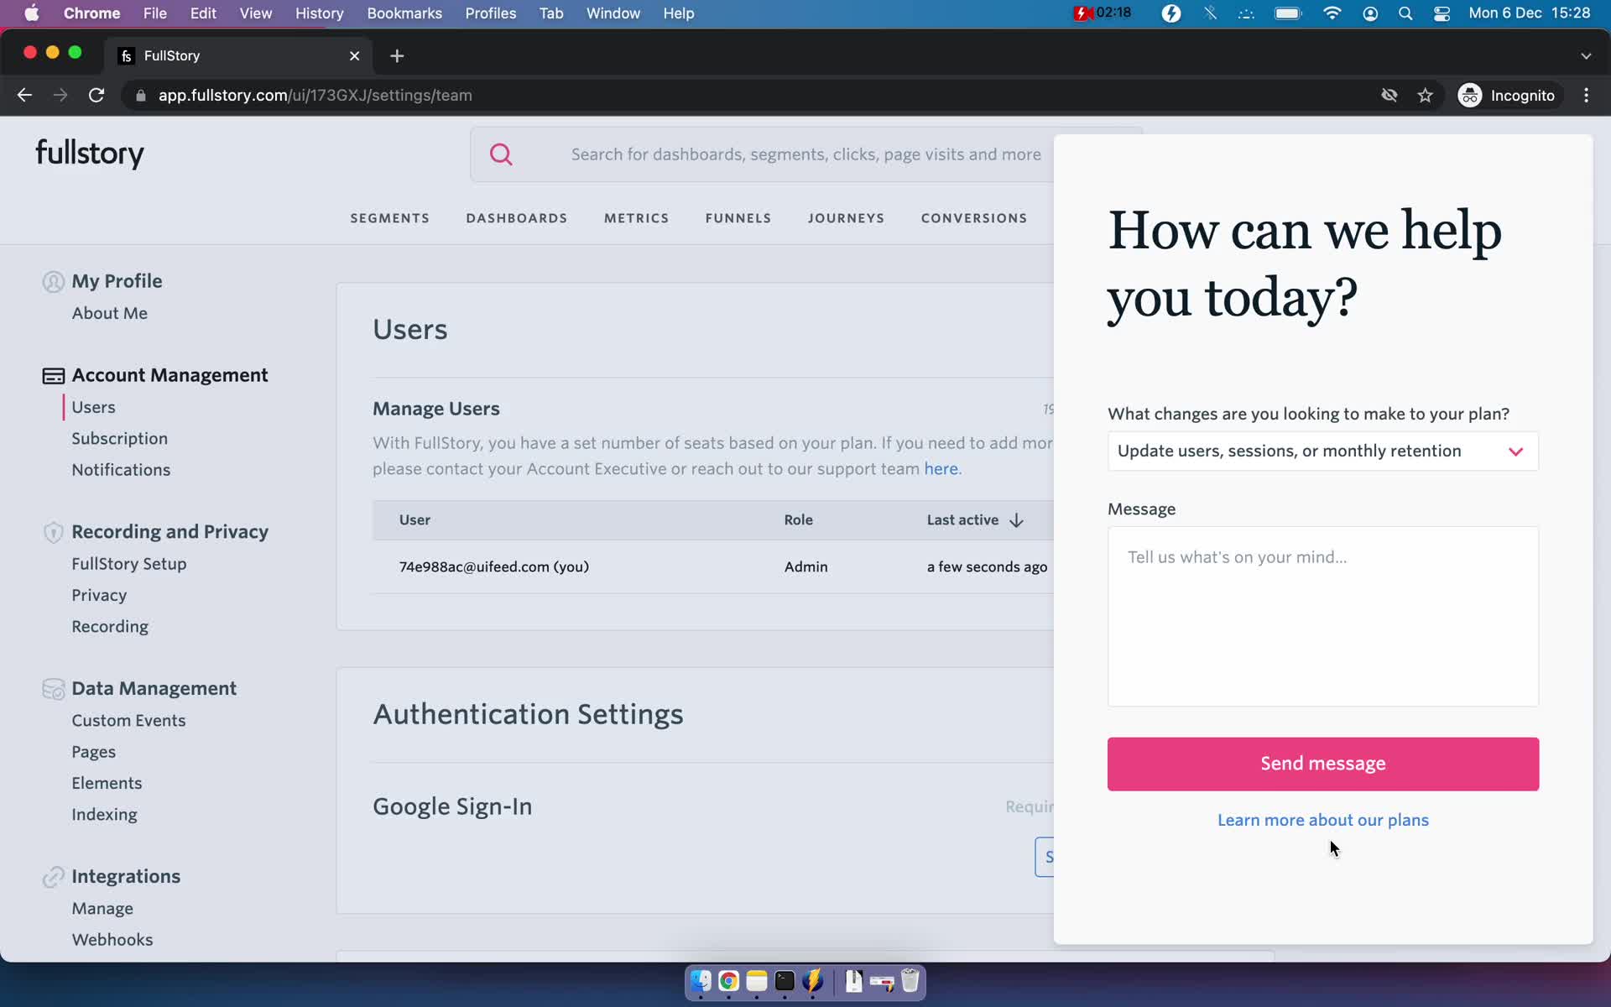Screen dimensions: 1611x1007
Task: Click the Send message button
Action: [1322, 764]
